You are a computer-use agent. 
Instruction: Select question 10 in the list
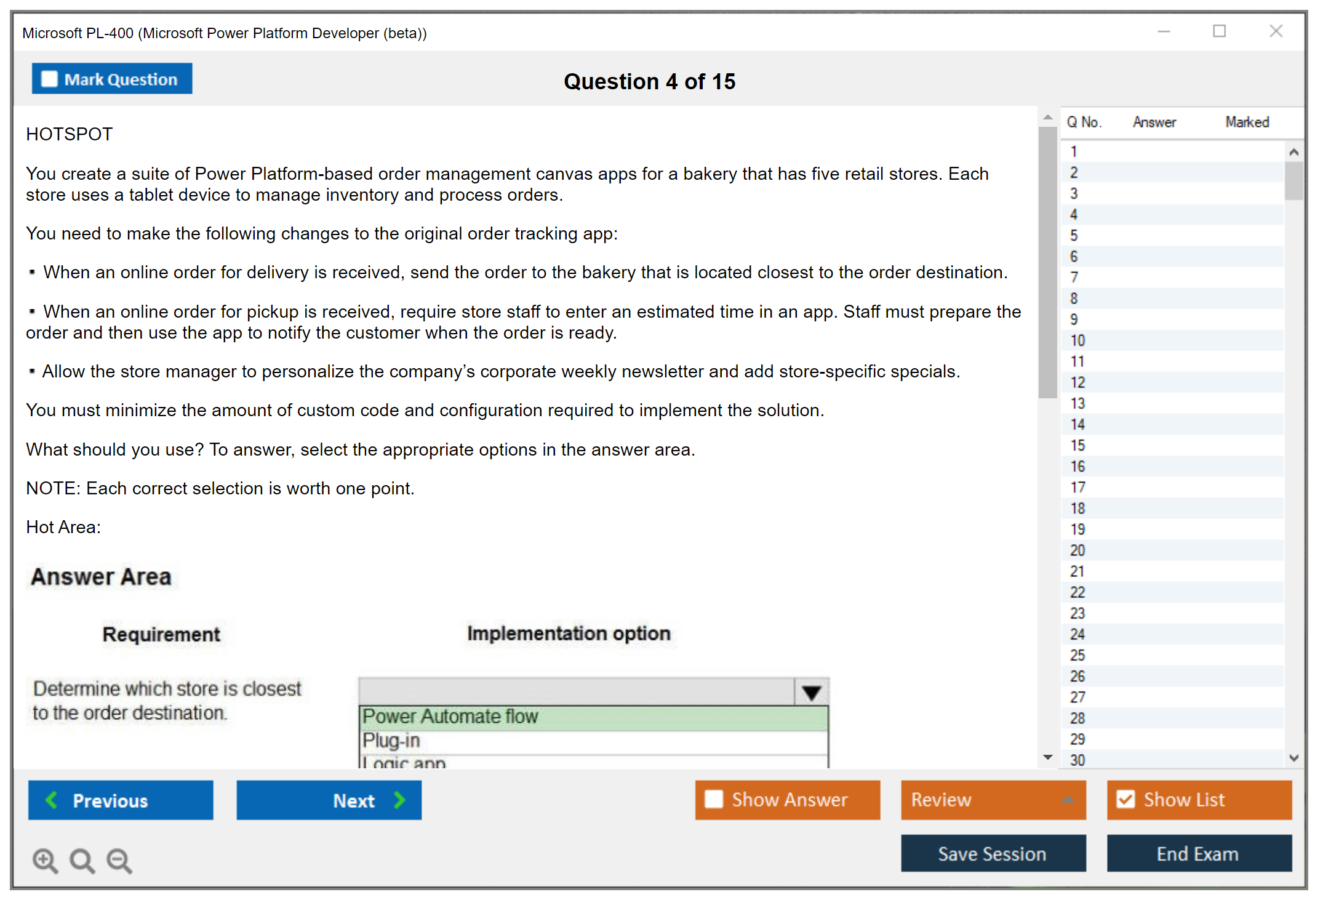click(x=1077, y=340)
